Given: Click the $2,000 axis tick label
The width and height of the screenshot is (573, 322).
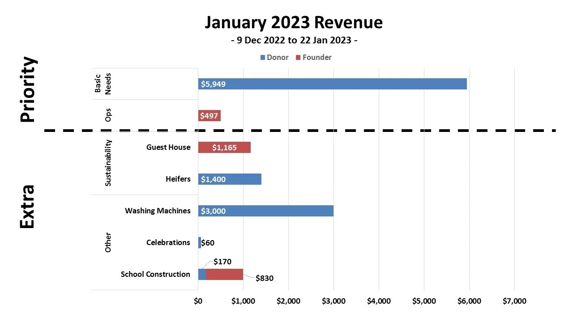Looking at the screenshot, I should (288, 301).
